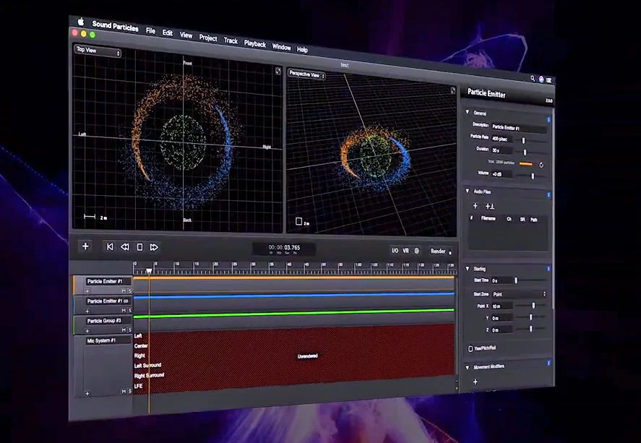
Task: Click the timeline playhead marker
Action: click(149, 271)
